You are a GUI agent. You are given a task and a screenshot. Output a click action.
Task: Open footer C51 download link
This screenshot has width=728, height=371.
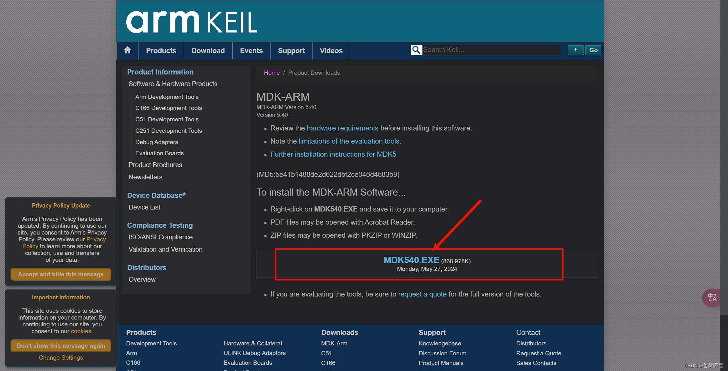pyautogui.click(x=326, y=353)
